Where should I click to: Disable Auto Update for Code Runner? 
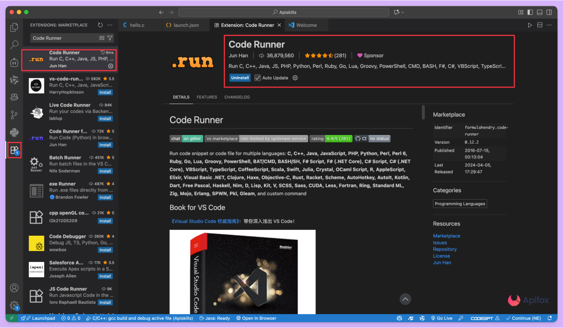(257, 78)
